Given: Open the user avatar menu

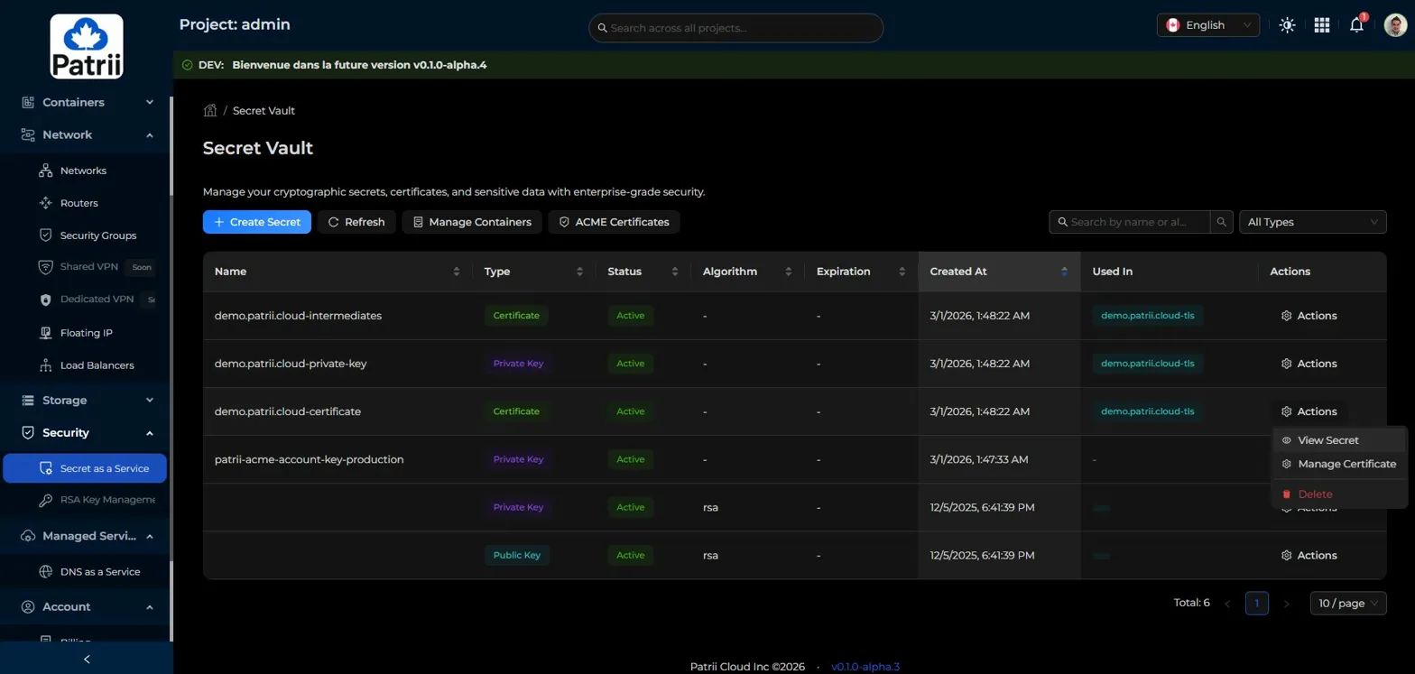Looking at the screenshot, I should (x=1395, y=25).
